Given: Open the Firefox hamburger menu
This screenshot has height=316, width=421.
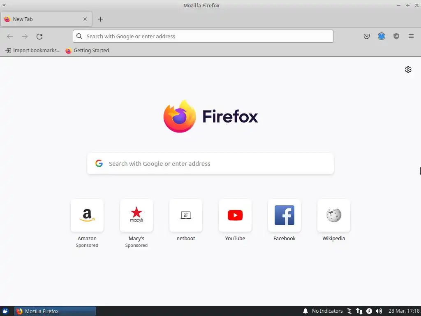Looking at the screenshot, I should pyautogui.click(x=411, y=36).
